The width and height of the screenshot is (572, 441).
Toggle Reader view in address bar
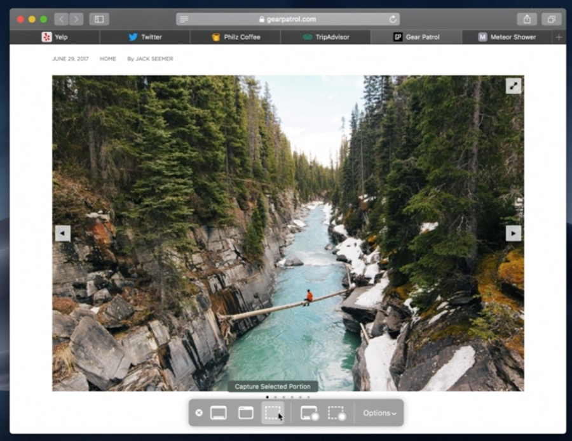coord(184,19)
